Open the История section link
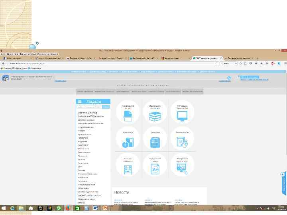This screenshot has height=215, width=287. tap(82, 131)
